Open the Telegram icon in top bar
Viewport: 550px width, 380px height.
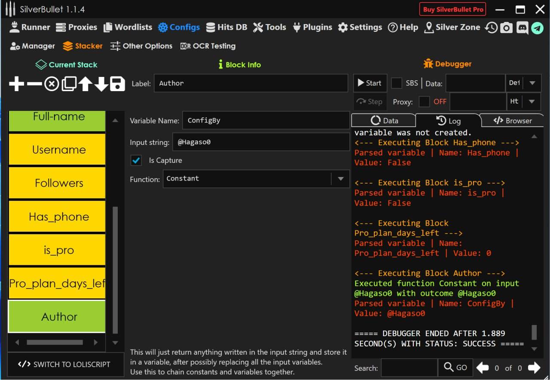537,28
